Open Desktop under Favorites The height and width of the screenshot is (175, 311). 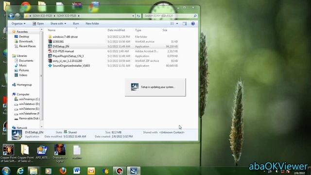[24, 37]
